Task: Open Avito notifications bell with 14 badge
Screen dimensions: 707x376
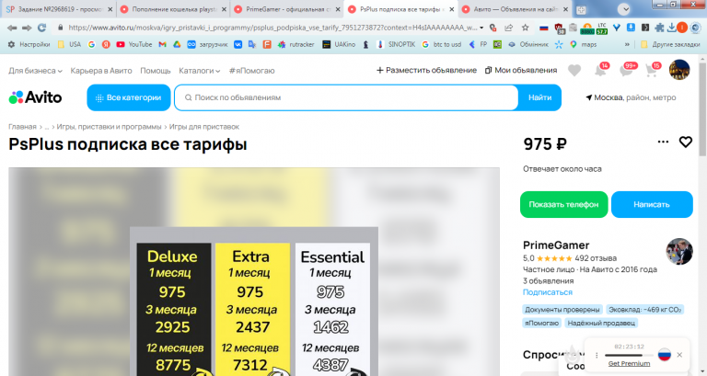Action: tap(600, 70)
